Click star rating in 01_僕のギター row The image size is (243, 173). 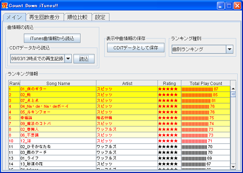click(168, 89)
